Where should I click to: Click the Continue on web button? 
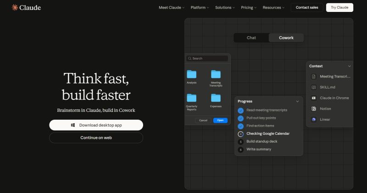pos(96,138)
